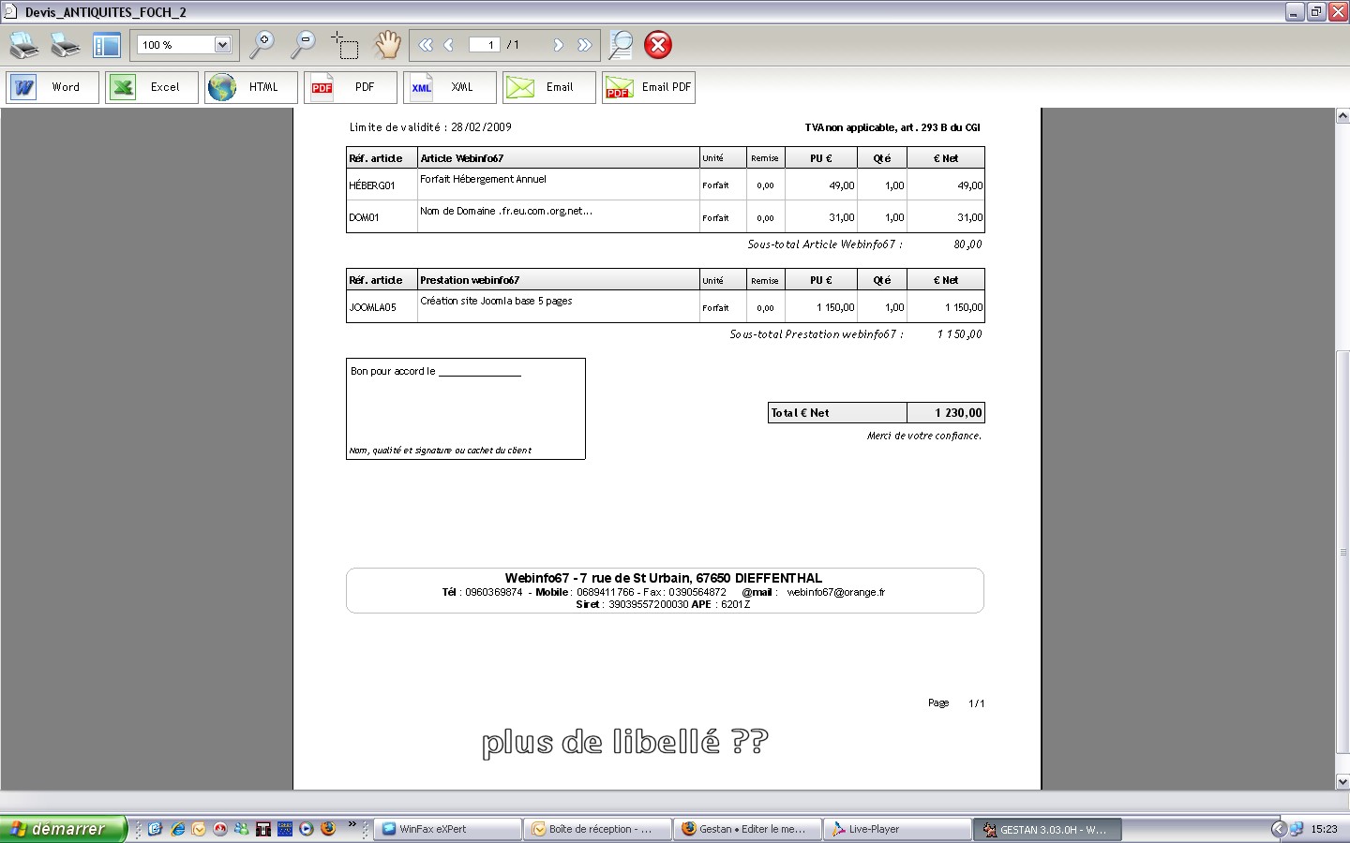Jump to the last page
This screenshot has height=843, width=1350.
[585, 45]
